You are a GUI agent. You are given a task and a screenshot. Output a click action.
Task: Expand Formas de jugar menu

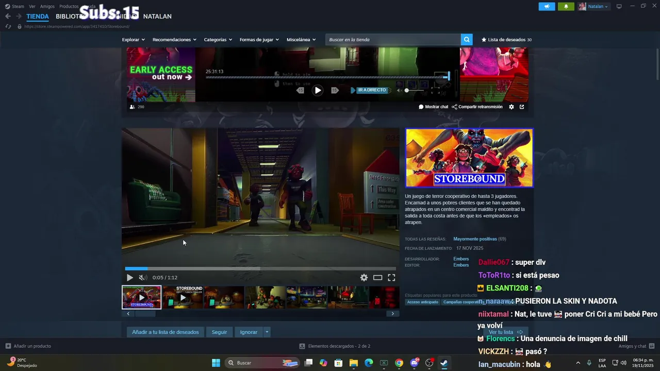coord(259,40)
